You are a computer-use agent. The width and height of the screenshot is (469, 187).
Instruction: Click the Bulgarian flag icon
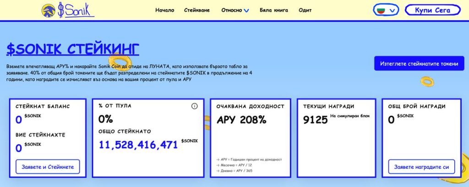[380, 10]
